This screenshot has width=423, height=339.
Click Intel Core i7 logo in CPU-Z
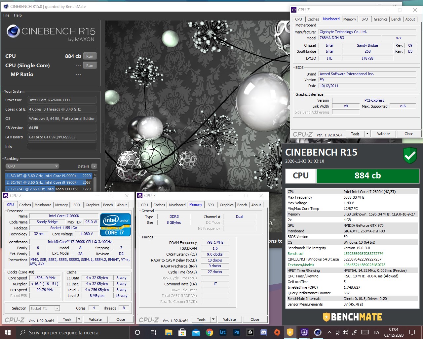click(115, 225)
